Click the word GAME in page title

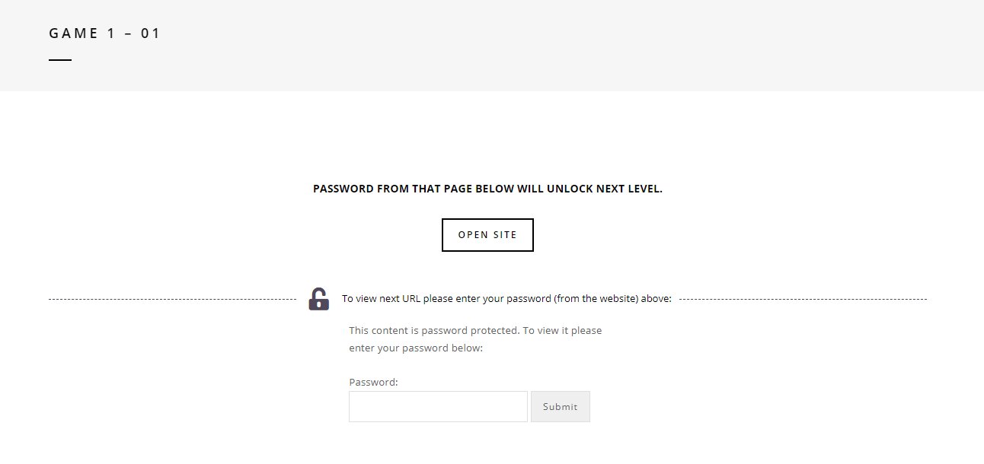(x=75, y=33)
